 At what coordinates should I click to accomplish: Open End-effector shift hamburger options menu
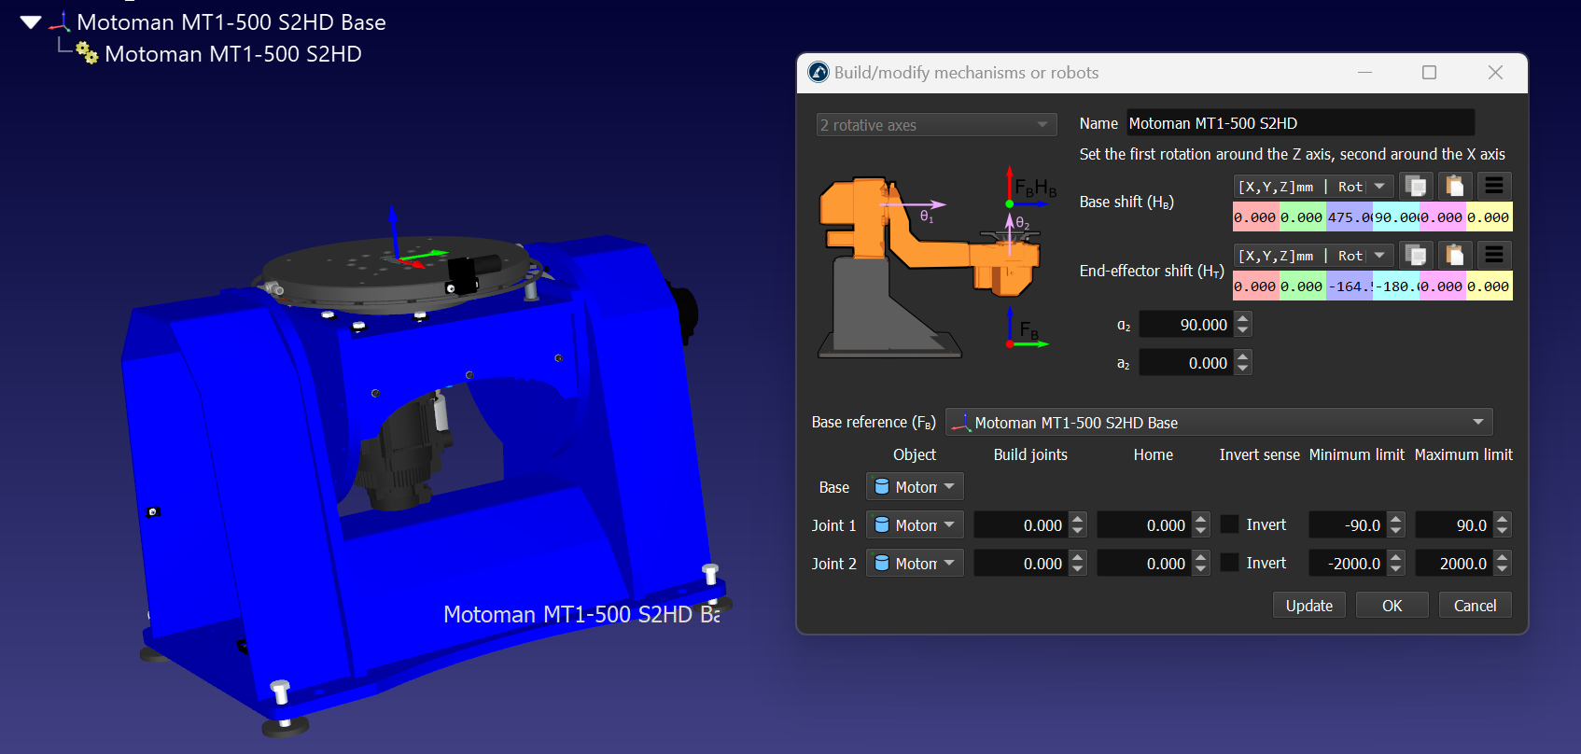tap(1493, 256)
